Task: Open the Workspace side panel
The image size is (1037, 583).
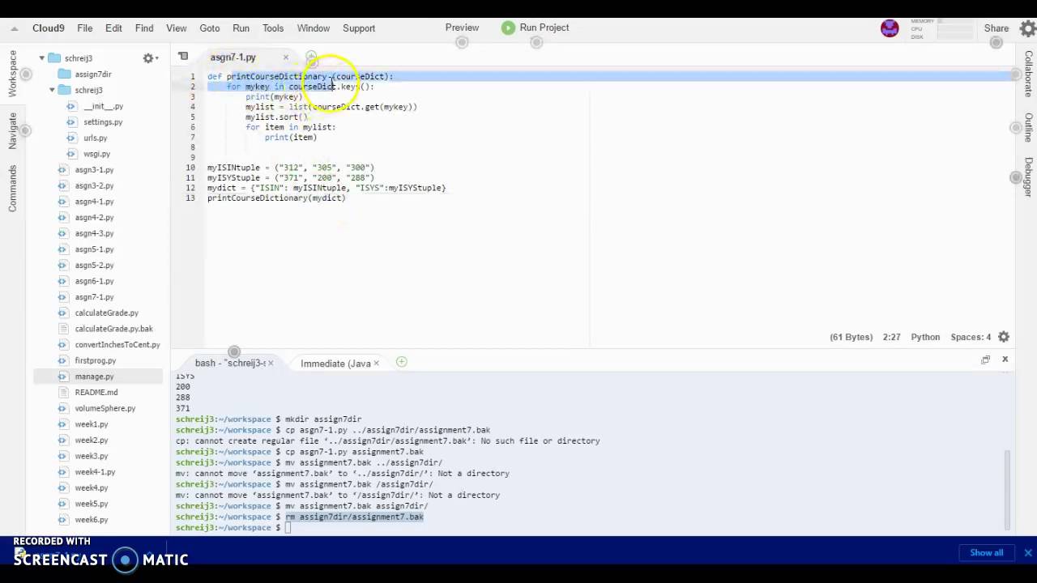Action: click(12, 74)
